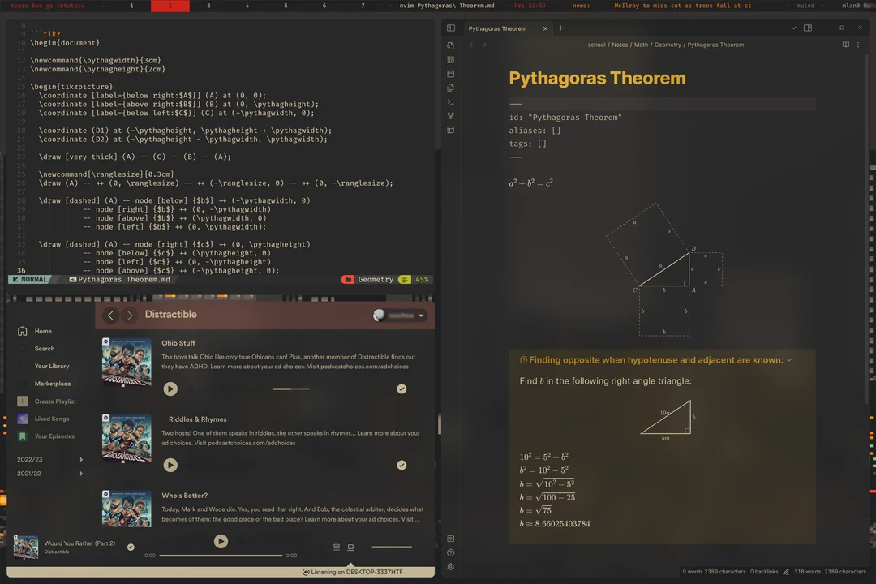
Task: Select the Pythagoras Theorem tab
Action: (x=499, y=28)
